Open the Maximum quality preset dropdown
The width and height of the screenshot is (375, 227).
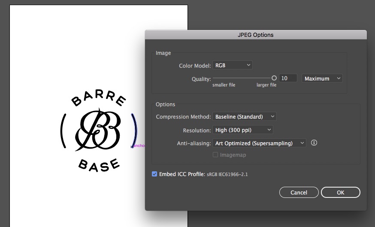pyautogui.click(x=322, y=78)
